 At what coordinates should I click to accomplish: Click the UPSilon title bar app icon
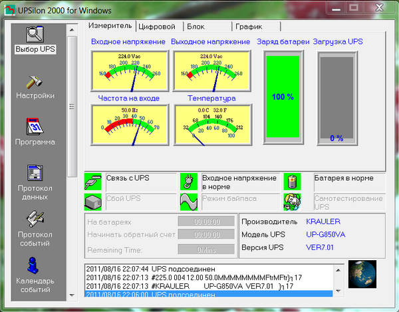(9, 11)
